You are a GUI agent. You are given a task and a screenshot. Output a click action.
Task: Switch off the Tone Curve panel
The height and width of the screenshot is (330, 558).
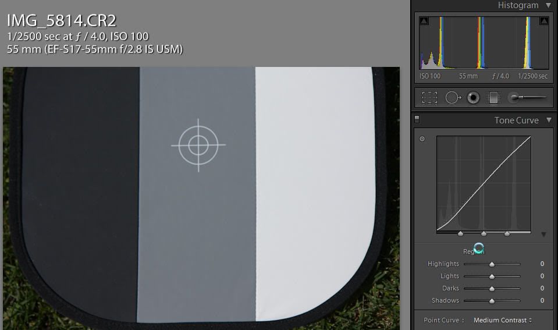point(417,120)
